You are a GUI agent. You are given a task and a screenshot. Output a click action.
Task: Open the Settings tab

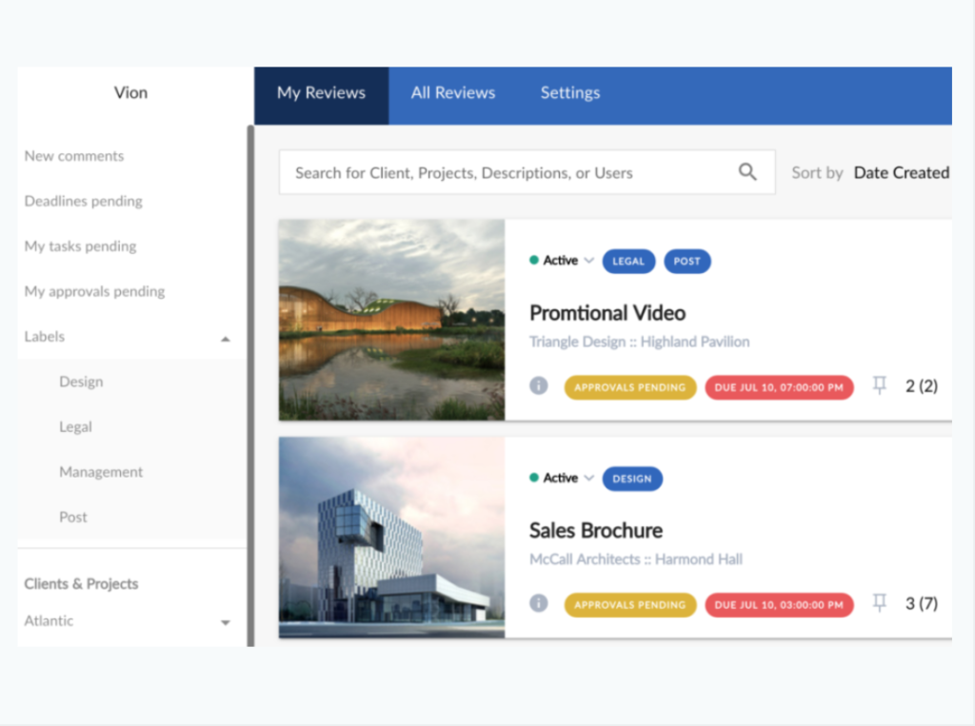click(x=569, y=92)
